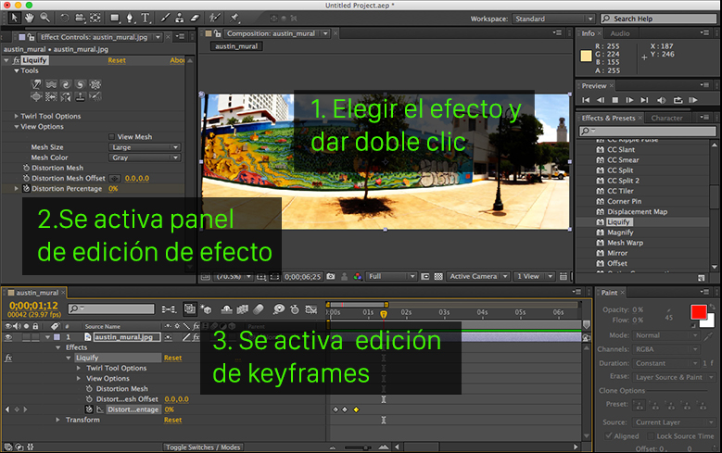Reset Transform in the timeline
The image size is (722, 453).
click(172, 420)
